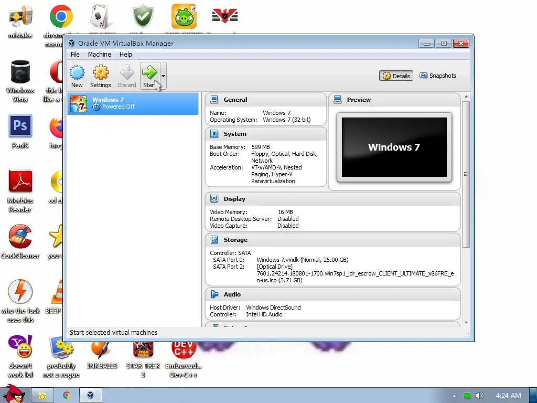Open the 'doesn't work lol' Yahoo icon
The height and width of the screenshot is (403, 537).
coord(20,356)
